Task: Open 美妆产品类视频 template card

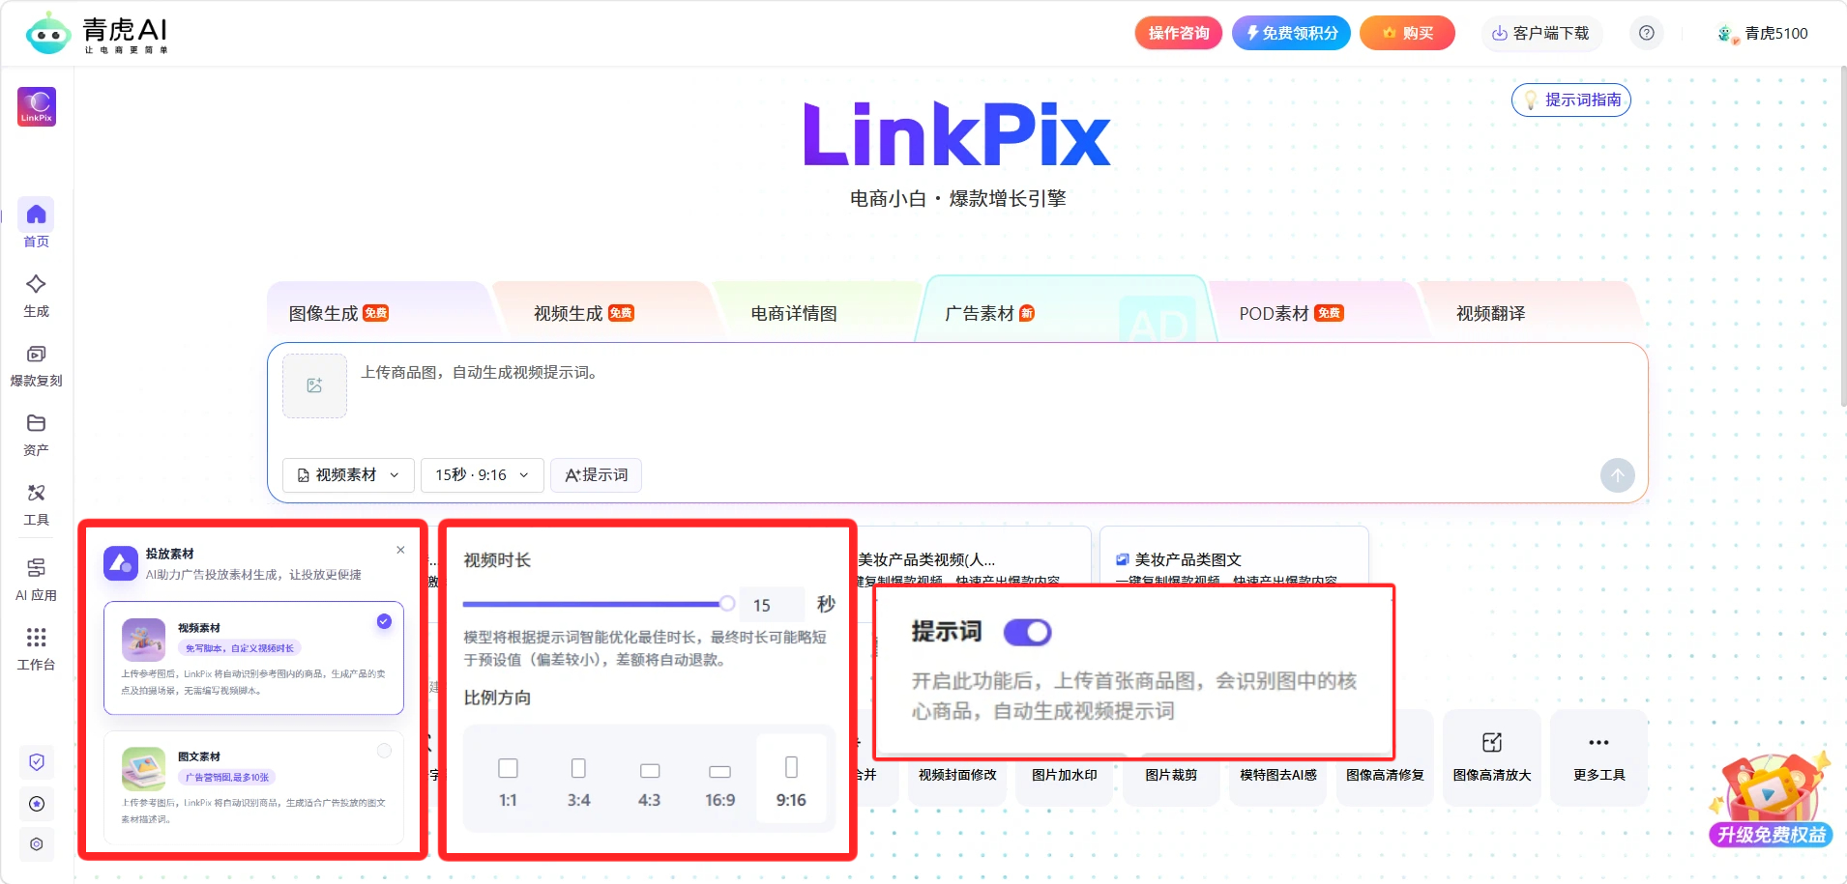Action: pyautogui.click(x=974, y=556)
